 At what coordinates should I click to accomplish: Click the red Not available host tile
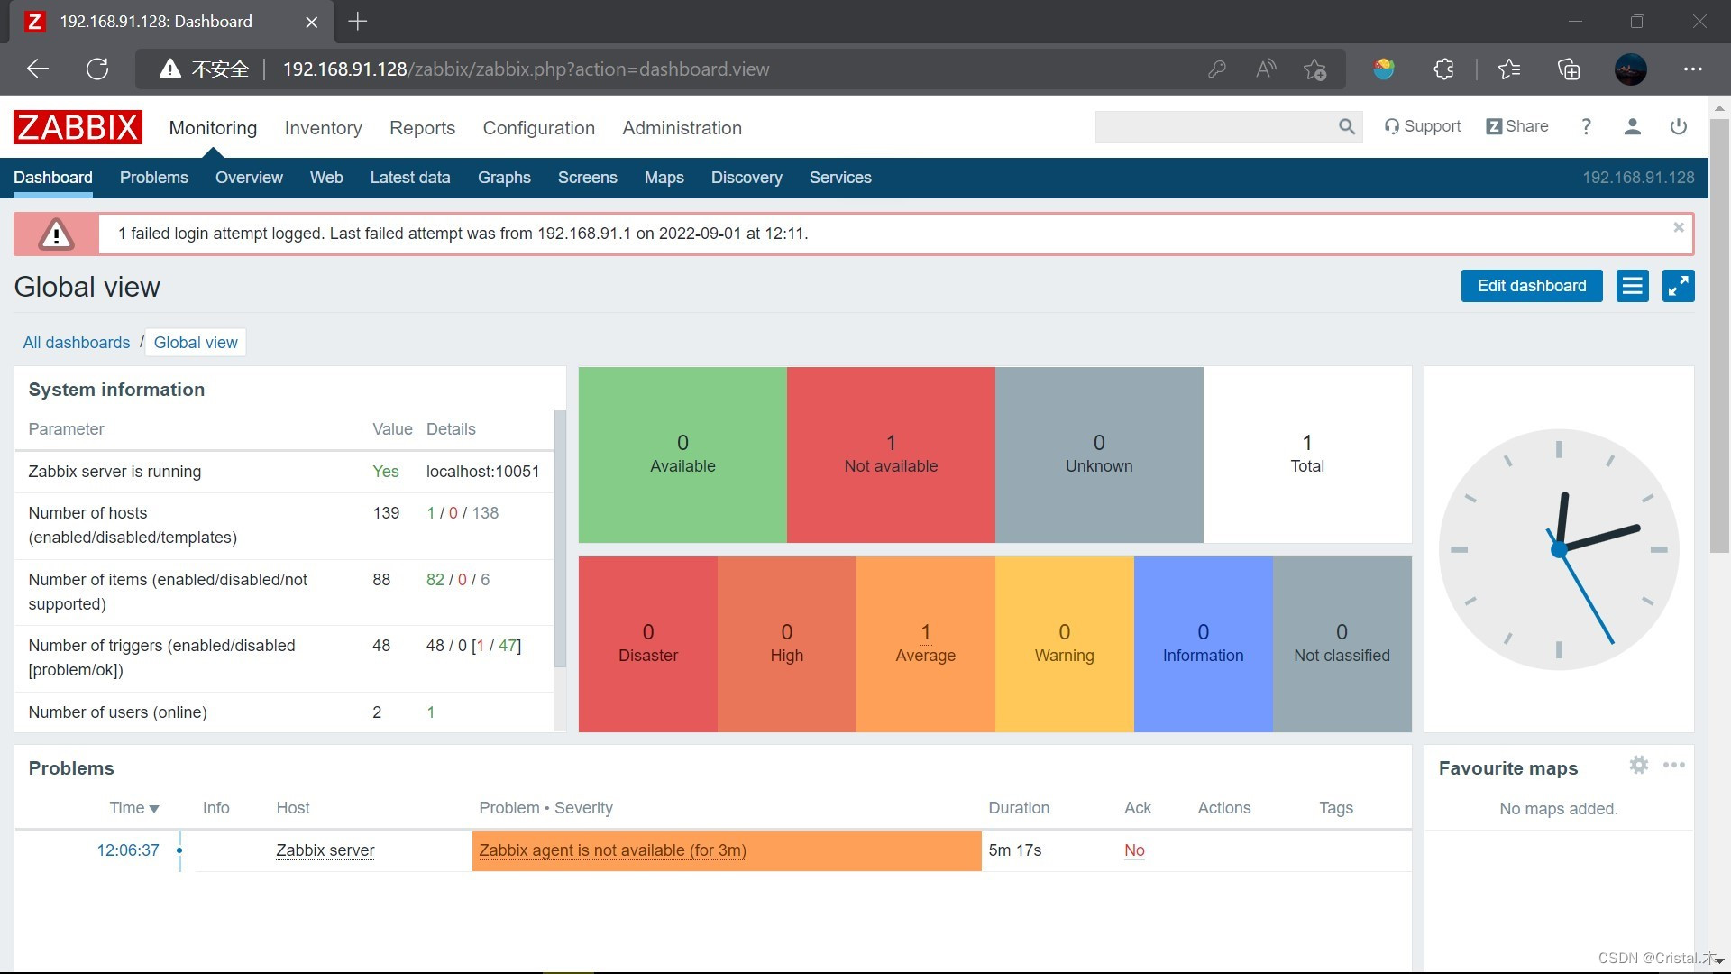click(x=890, y=455)
